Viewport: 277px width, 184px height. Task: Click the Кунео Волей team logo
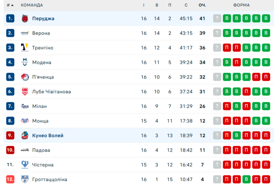coord(24,135)
